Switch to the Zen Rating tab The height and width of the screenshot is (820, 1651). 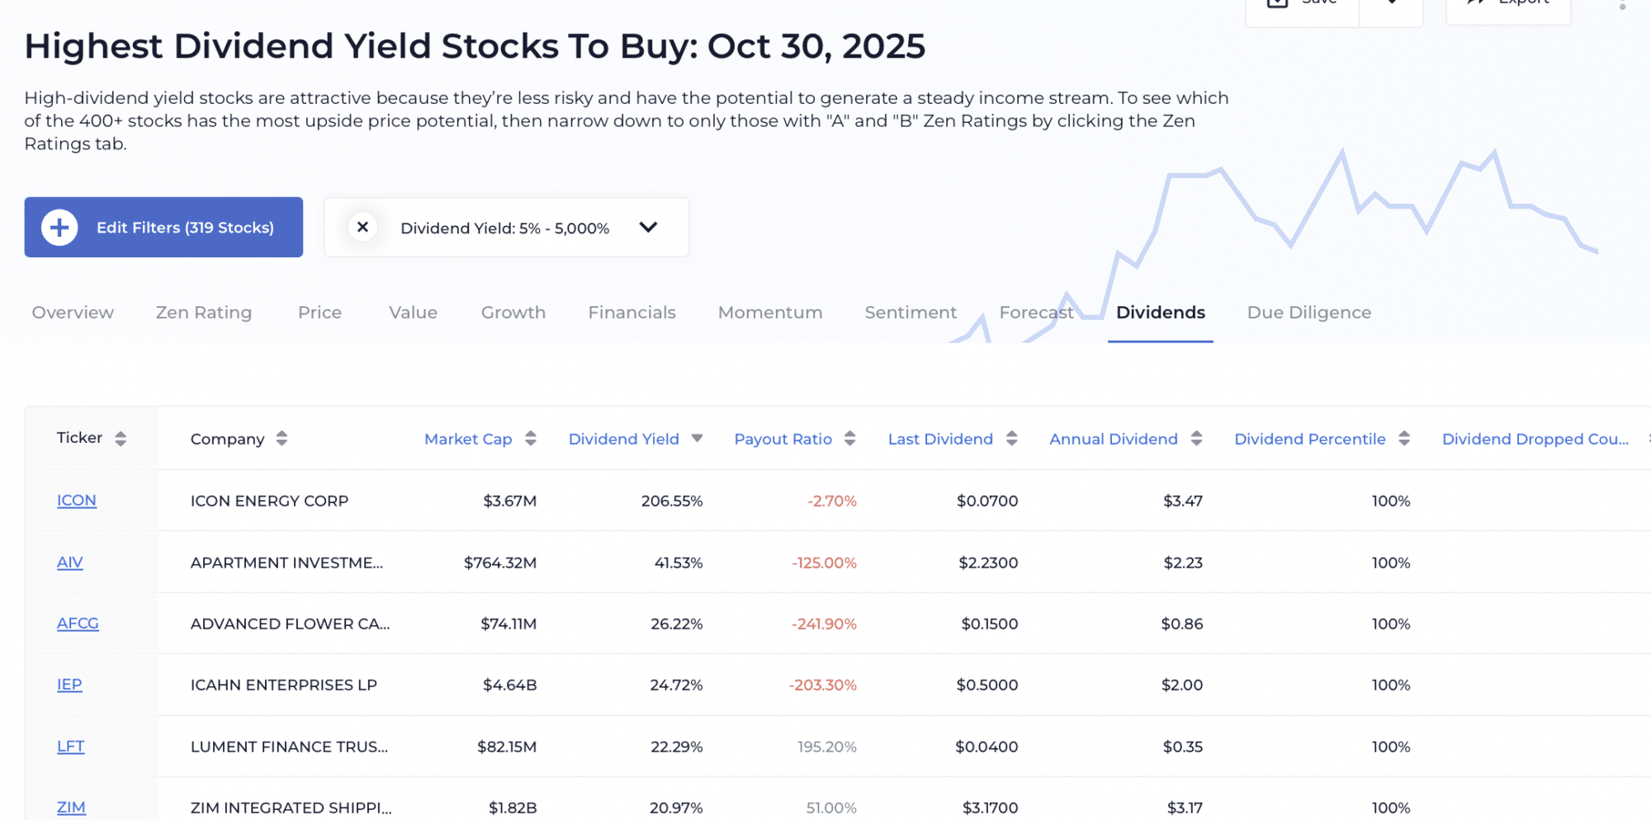point(203,312)
